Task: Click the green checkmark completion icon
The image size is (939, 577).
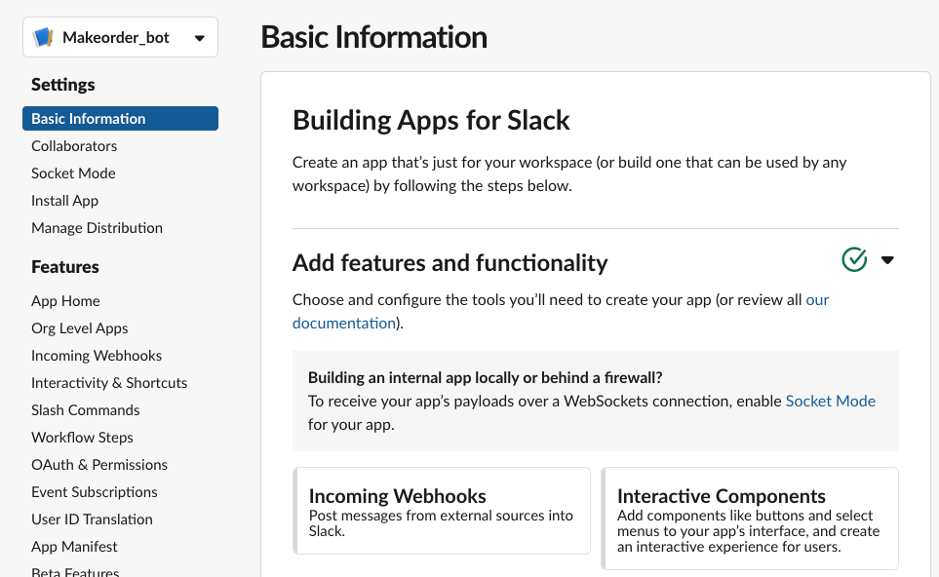Action: 854,260
